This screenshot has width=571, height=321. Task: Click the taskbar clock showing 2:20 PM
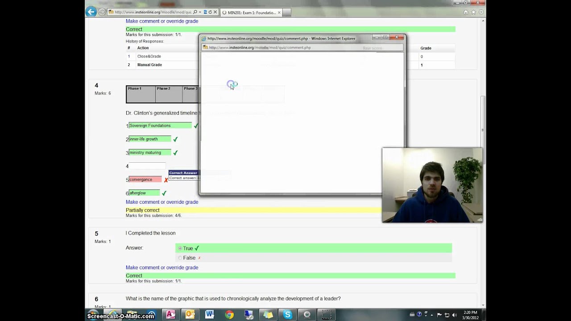point(470,315)
